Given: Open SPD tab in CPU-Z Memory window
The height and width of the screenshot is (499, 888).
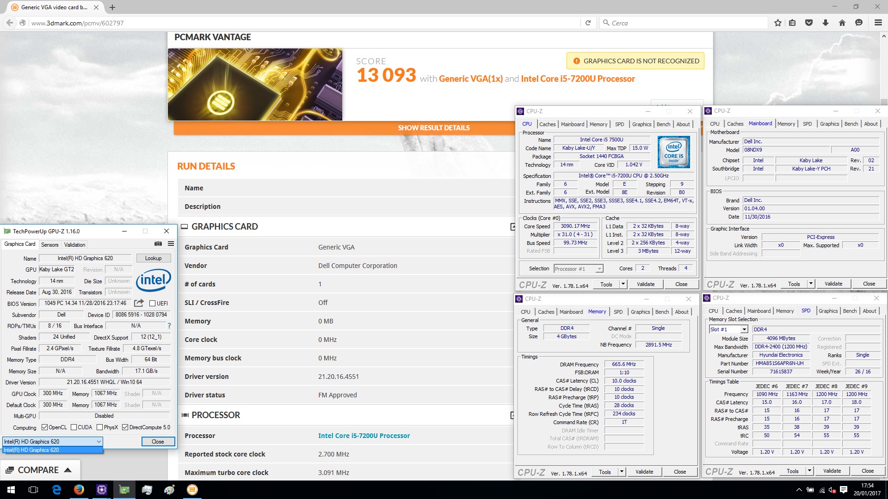Looking at the screenshot, I should click(x=618, y=312).
